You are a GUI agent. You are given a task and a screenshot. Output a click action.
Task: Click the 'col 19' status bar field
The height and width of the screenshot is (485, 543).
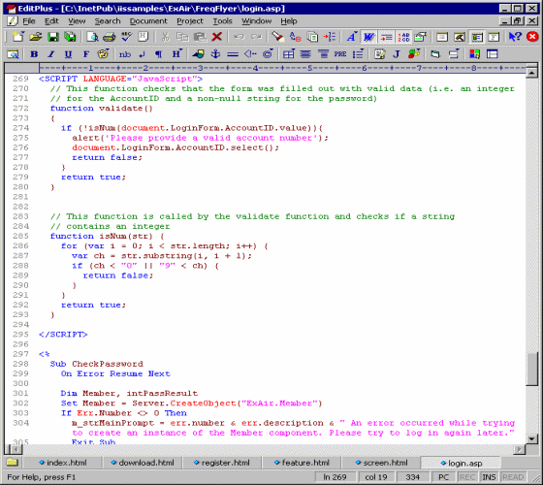[376, 477]
